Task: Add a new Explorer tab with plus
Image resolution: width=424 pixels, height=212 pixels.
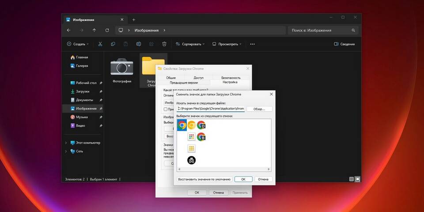Action: pos(133,20)
